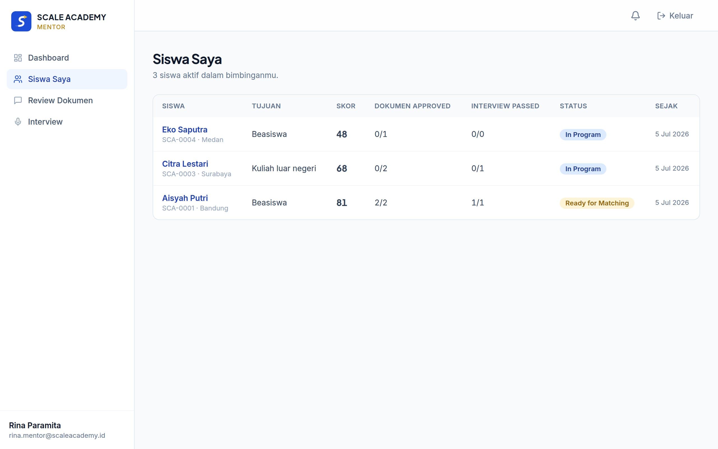The height and width of the screenshot is (449, 718).
Task: Click the MENTOR role label under logo
Action: pyautogui.click(x=51, y=27)
